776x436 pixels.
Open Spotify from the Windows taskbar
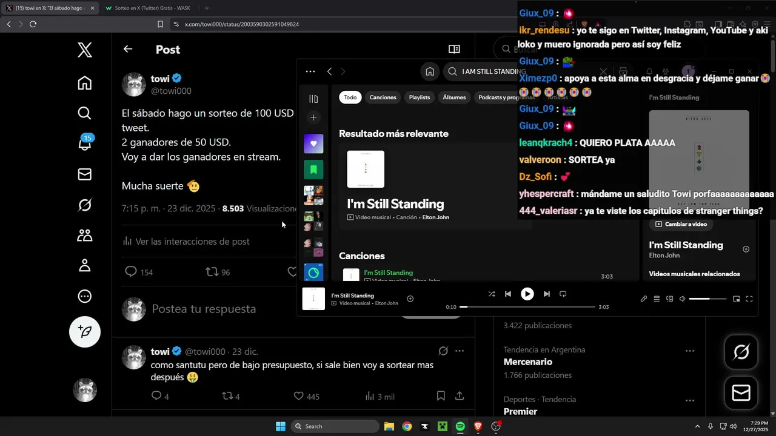click(x=460, y=426)
